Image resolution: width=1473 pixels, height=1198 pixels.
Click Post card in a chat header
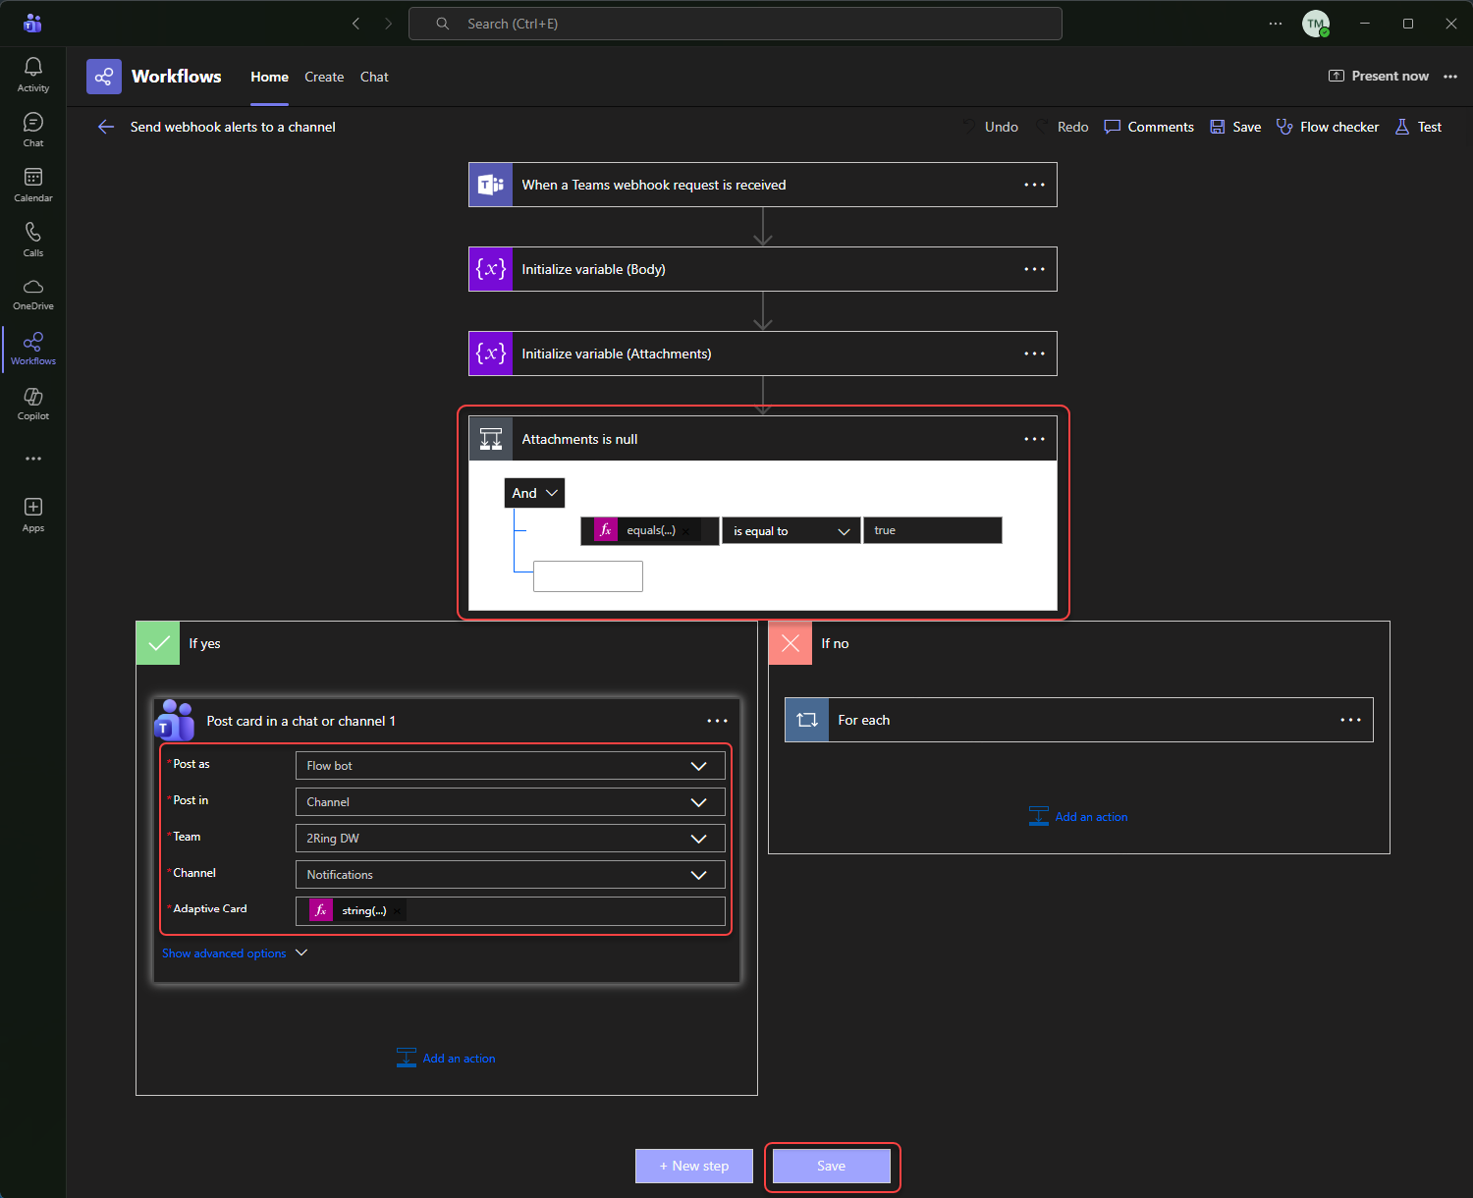[447, 721]
